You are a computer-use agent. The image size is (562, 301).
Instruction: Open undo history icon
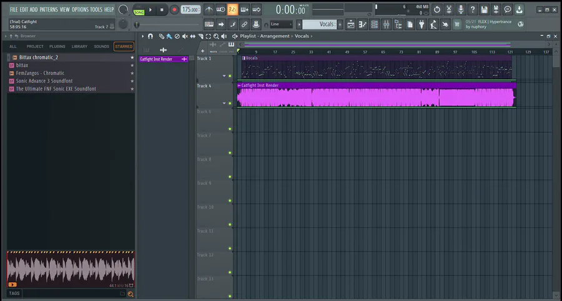click(x=437, y=9)
